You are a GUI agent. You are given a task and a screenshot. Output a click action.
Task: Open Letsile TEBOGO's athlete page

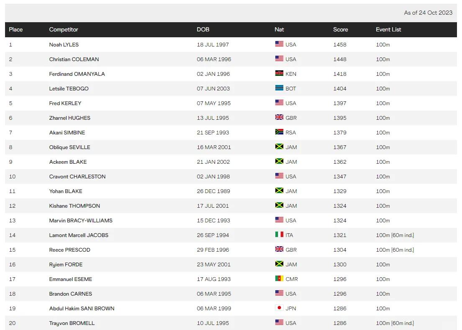click(x=69, y=88)
